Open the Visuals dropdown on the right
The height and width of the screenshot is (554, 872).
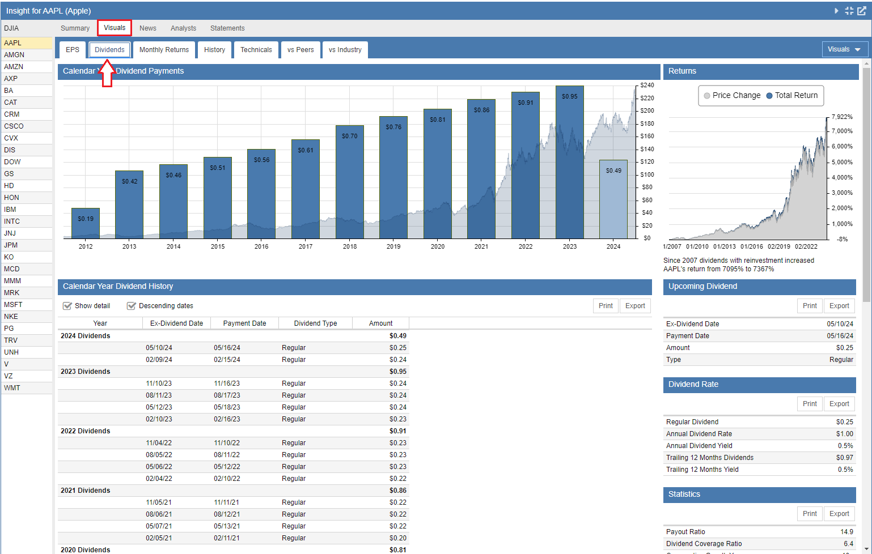pos(845,49)
